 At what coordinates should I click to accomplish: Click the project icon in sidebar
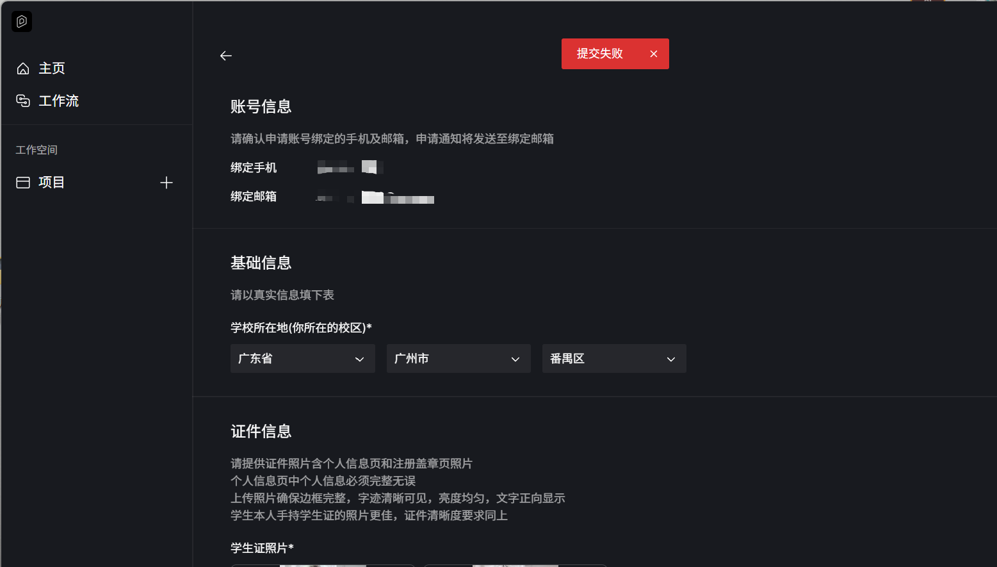click(x=23, y=183)
